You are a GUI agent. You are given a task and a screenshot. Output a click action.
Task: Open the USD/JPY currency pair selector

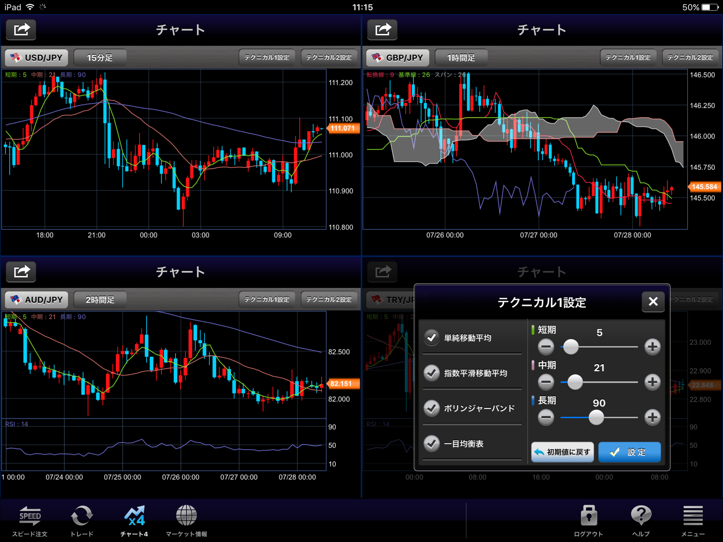pyautogui.click(x=37, y=58)
